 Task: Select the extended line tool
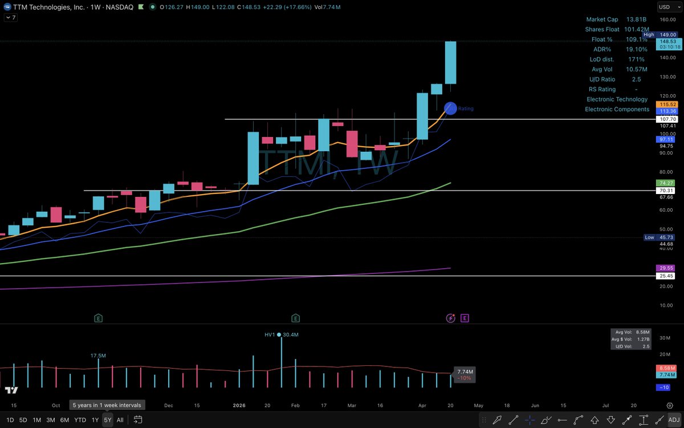[659, 420]
